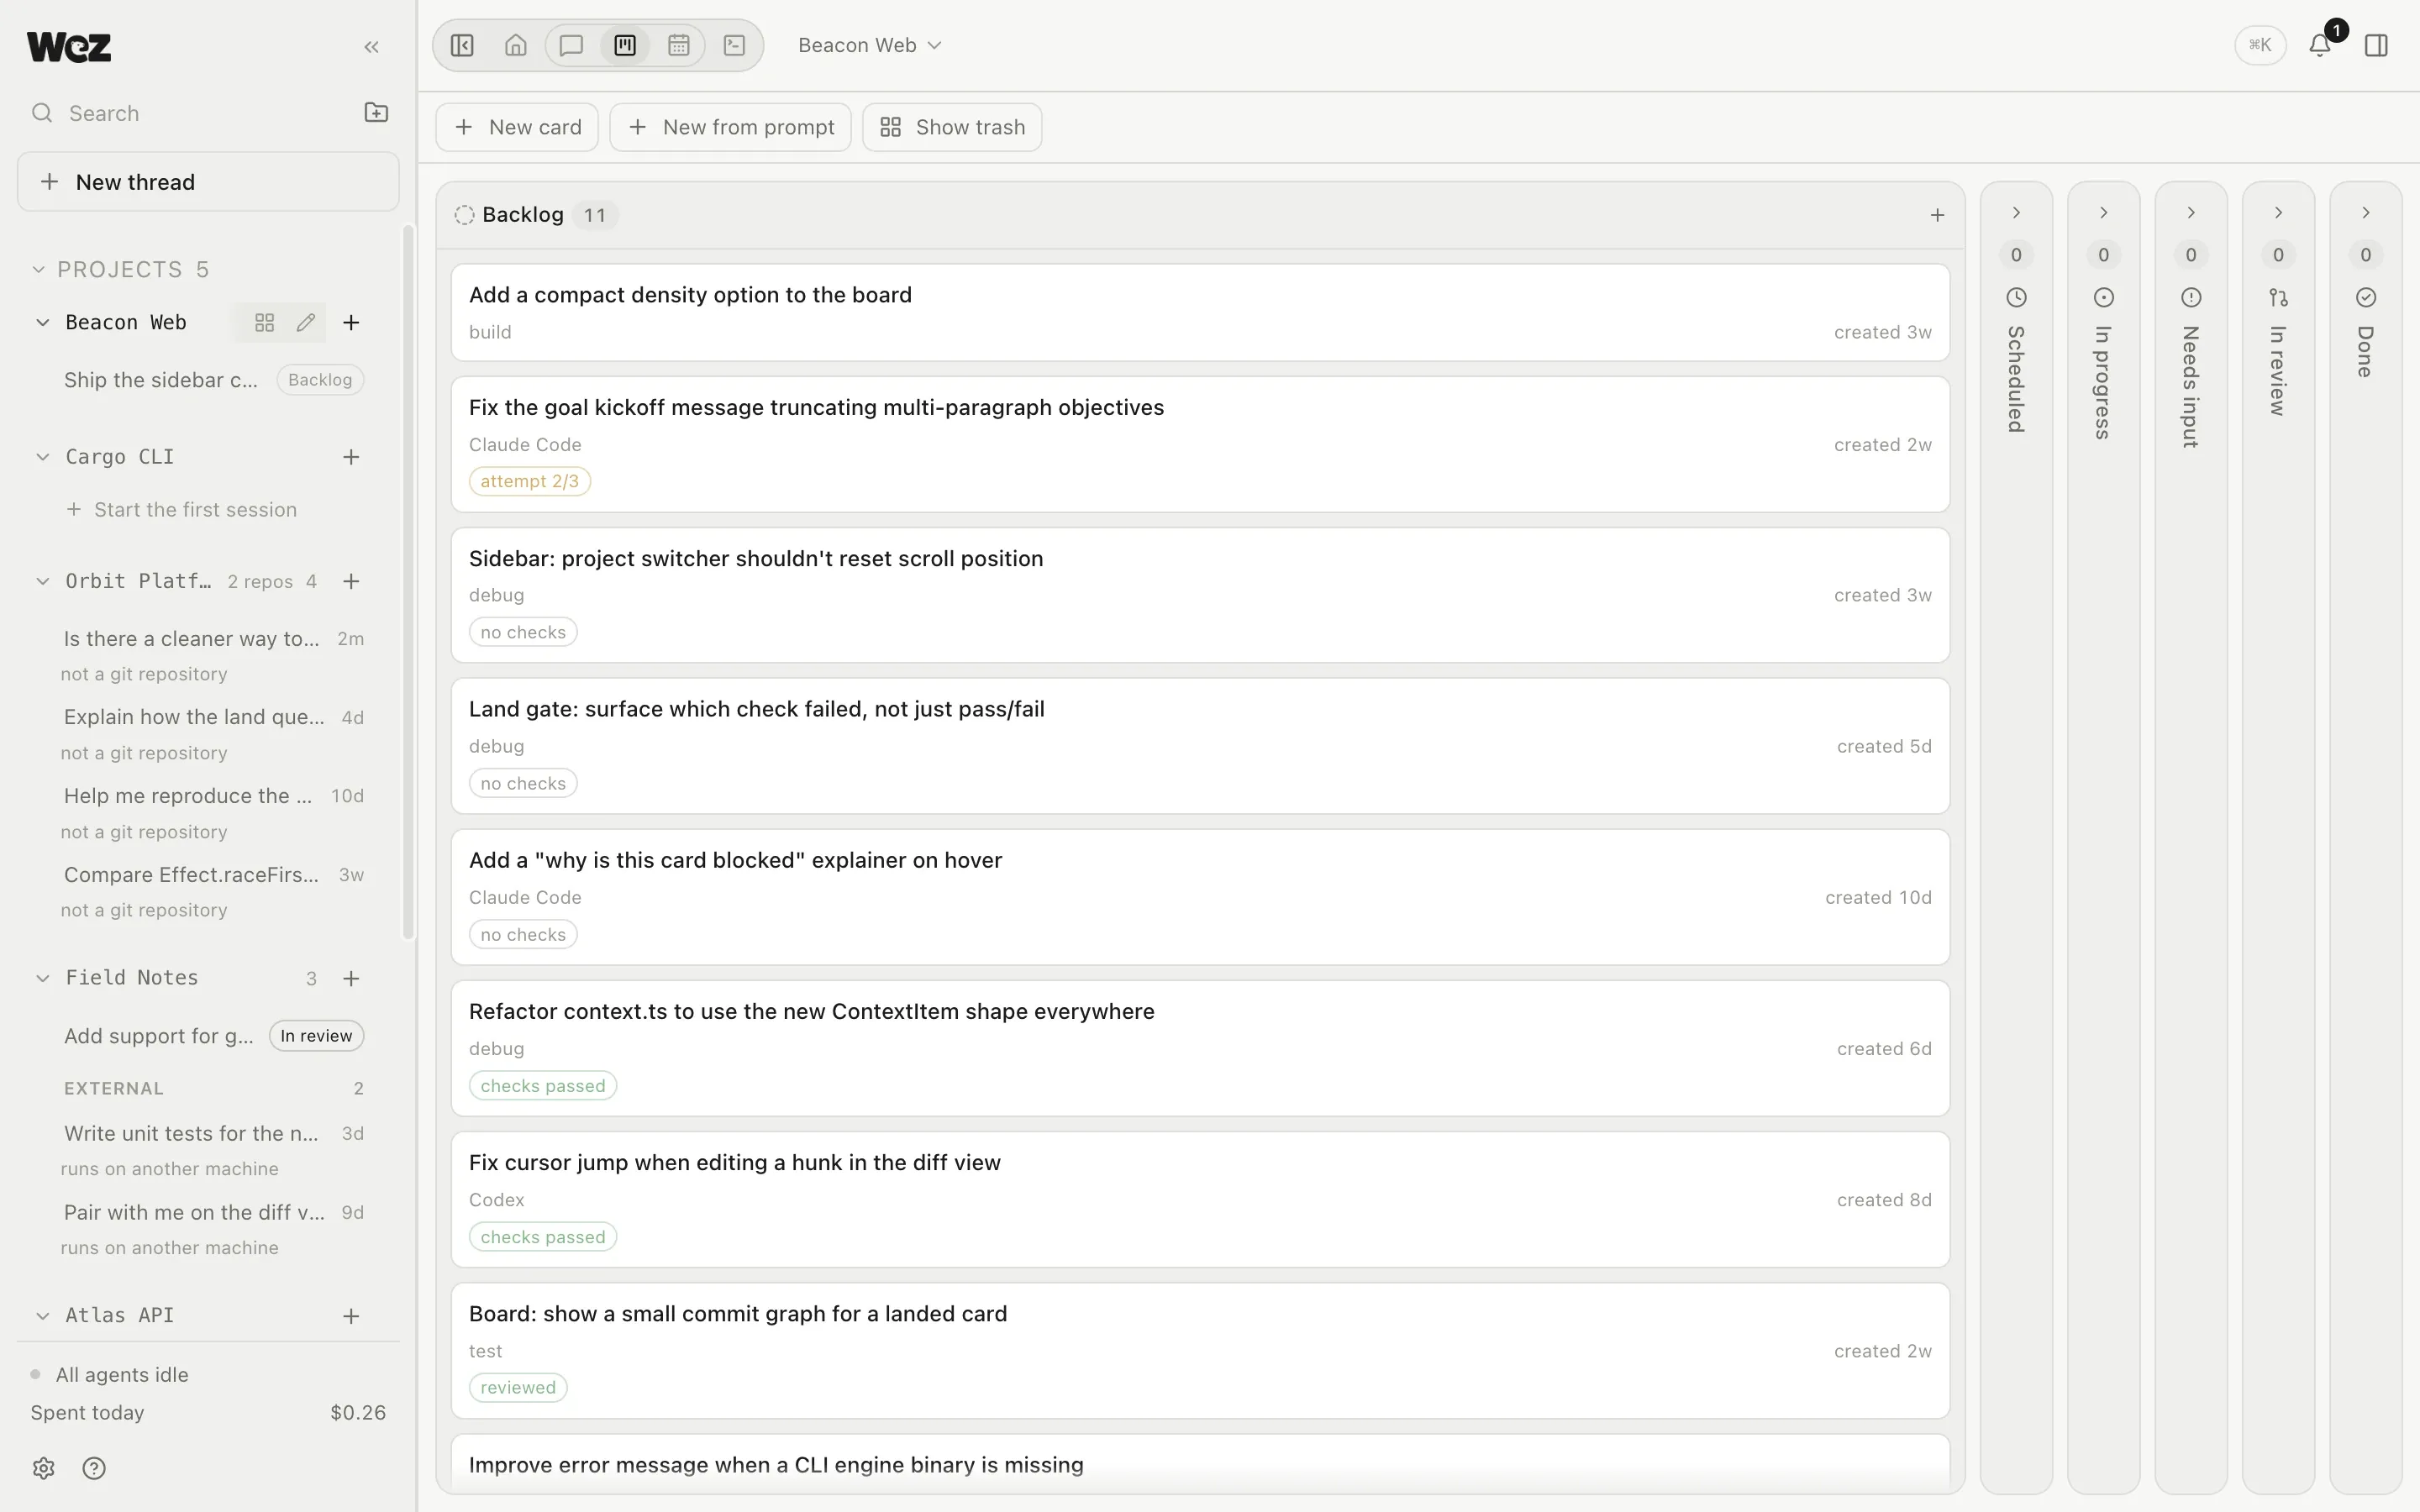Image resolution: width=2420 pixels, height=1512 pixels.
Task: Toggle left panel icon in top toolbar
Action: (x=462, y=45)
